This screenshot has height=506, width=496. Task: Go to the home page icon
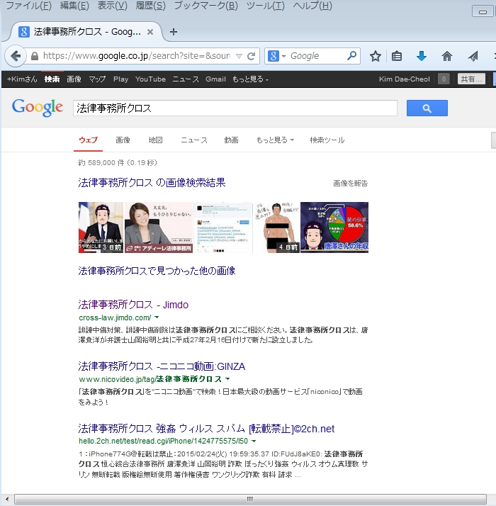446,56
